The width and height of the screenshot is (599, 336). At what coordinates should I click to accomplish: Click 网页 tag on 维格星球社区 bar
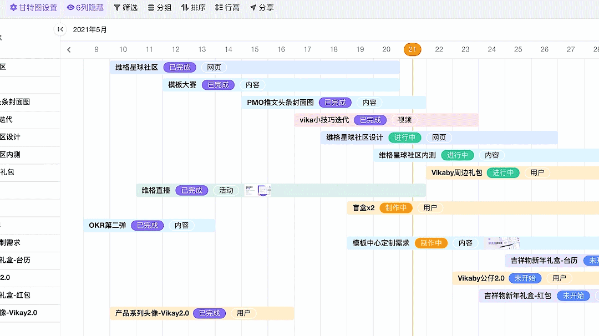click(214, 67)
